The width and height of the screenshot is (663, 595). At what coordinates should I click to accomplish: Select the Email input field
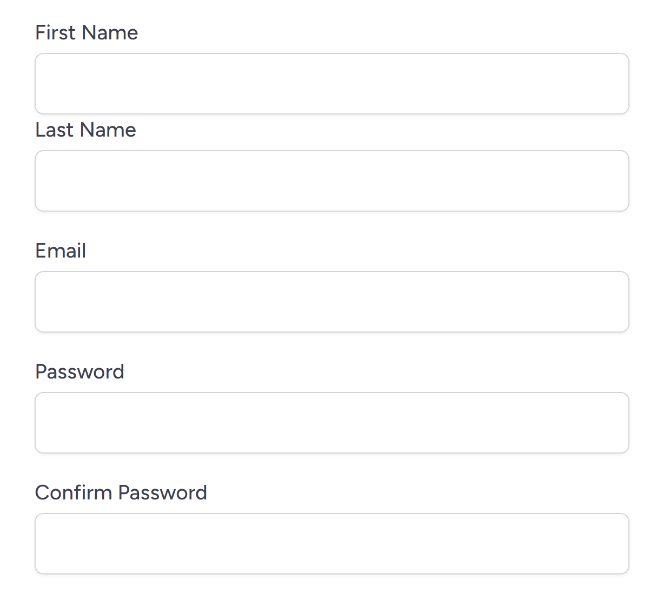(x=331, y=302)
